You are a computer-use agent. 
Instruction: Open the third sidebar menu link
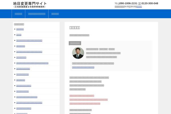coord(29,40)
